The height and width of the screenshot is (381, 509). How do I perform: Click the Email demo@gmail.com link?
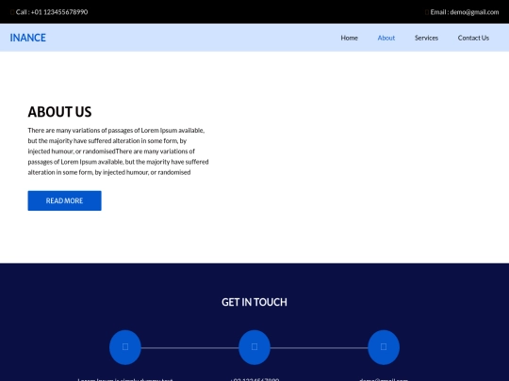pos(462,12)
